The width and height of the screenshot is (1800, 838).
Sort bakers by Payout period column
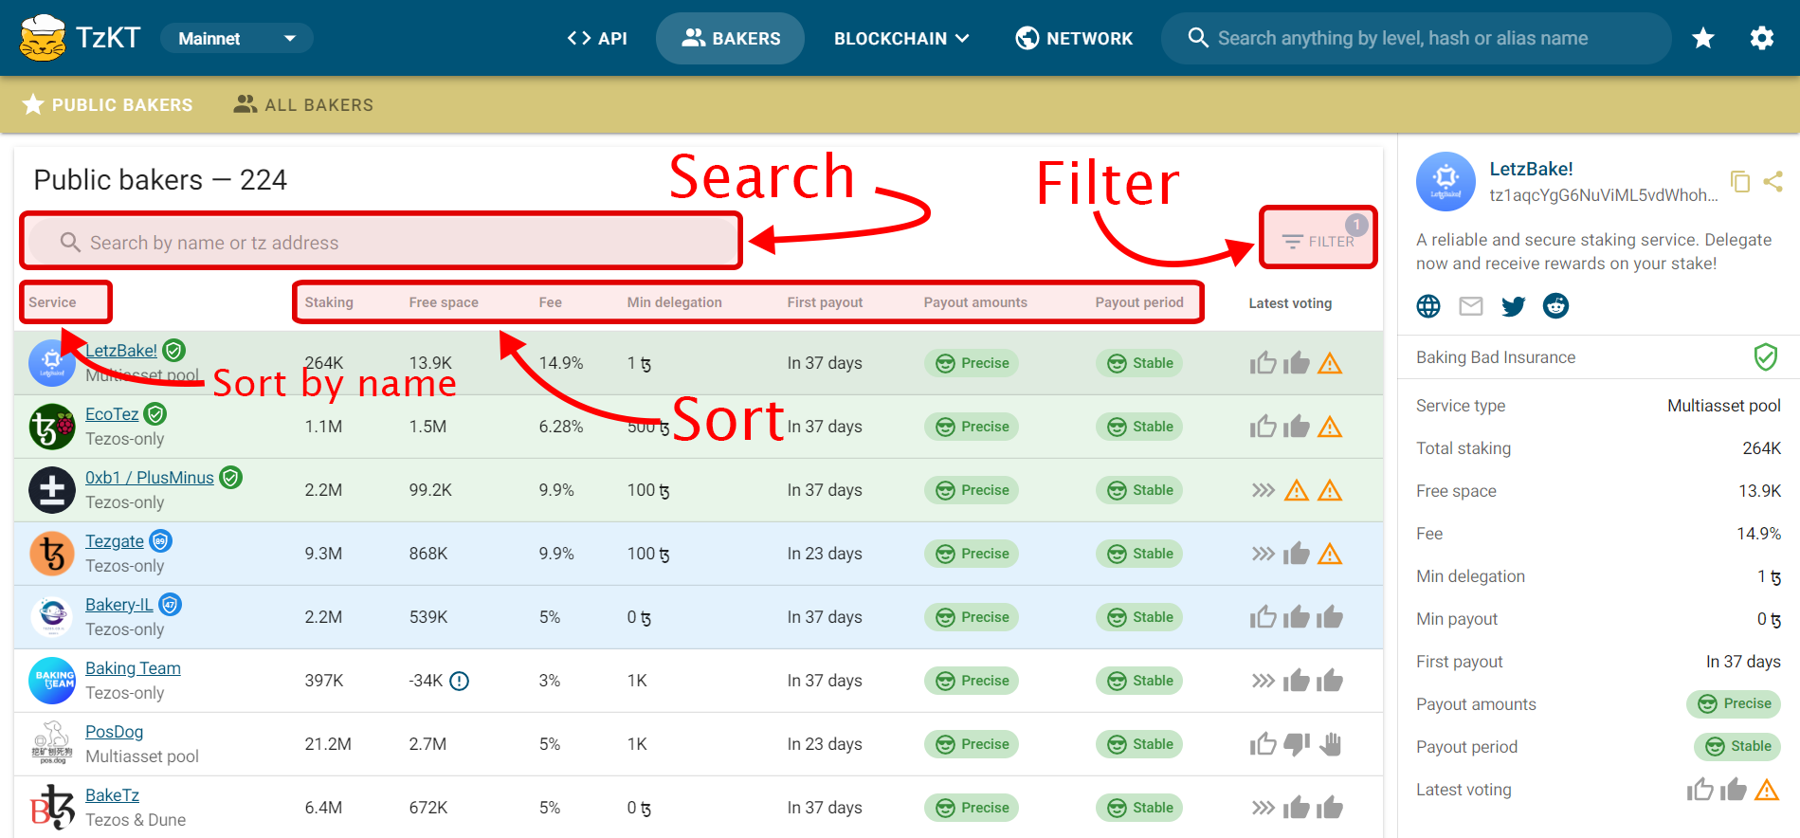pos(1139,302)
